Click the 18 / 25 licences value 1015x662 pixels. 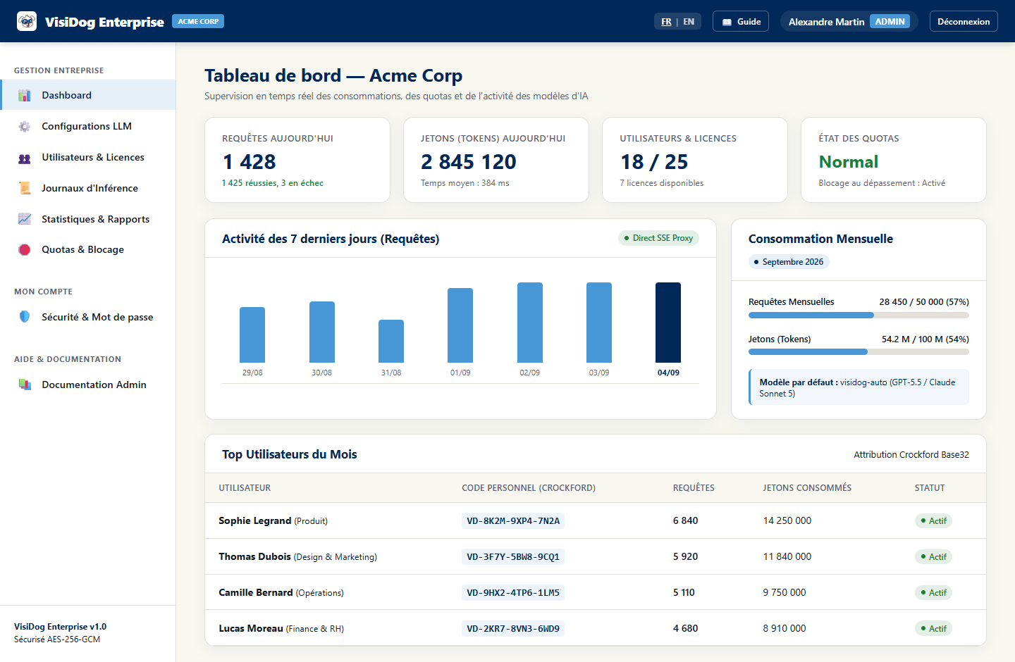tap(654, 162)
